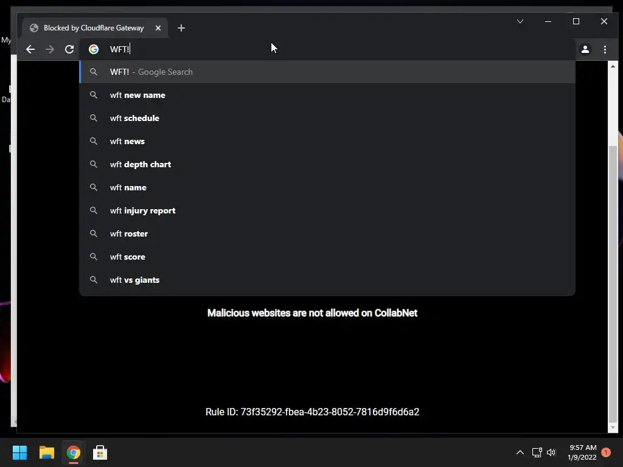The width and height of the screenshot is (623, 467).
Task: Expand the system tray hidden icons chevron
Action: tap(520, 452)
